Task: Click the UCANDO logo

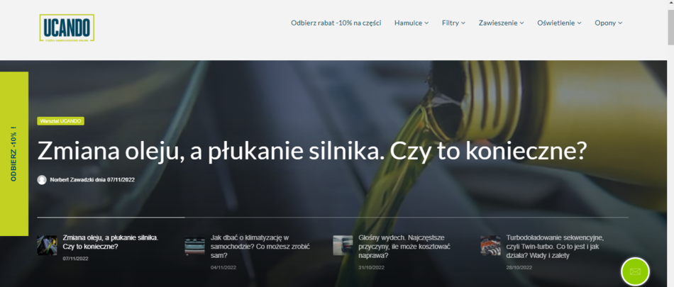Action: pos(67,28)
